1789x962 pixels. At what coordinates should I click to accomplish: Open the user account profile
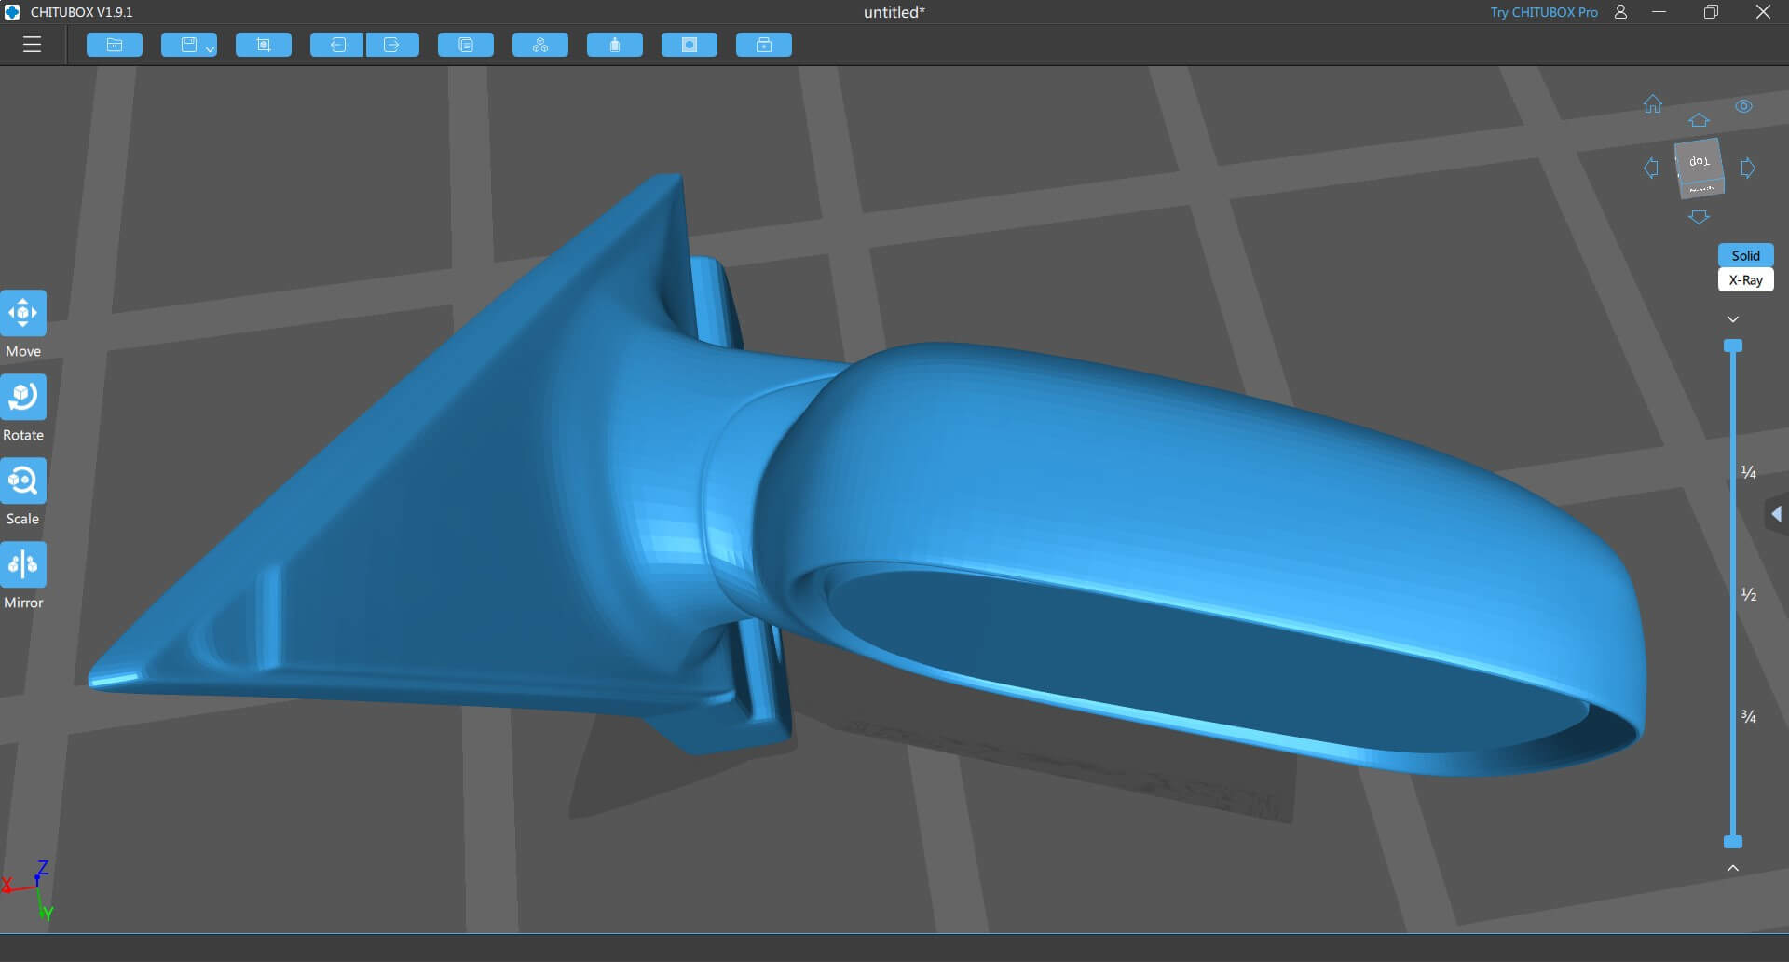pos(1620,12)
